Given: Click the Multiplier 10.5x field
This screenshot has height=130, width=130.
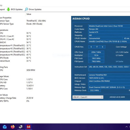Looking at the screenshot, I should [x=96, y=55].
